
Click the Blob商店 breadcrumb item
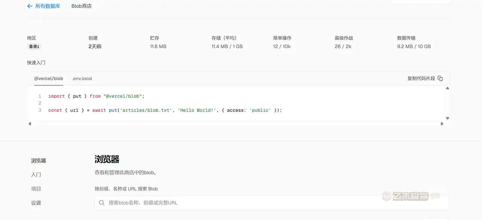81,6
